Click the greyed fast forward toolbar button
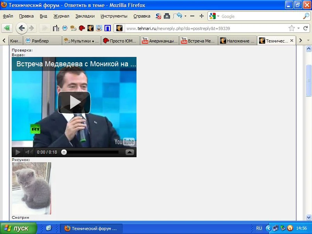Image resolution: width=312 pixels, height=234 pixels. (44, 28)
